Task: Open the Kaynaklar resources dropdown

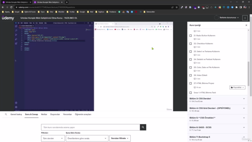Action: (237, 88)
